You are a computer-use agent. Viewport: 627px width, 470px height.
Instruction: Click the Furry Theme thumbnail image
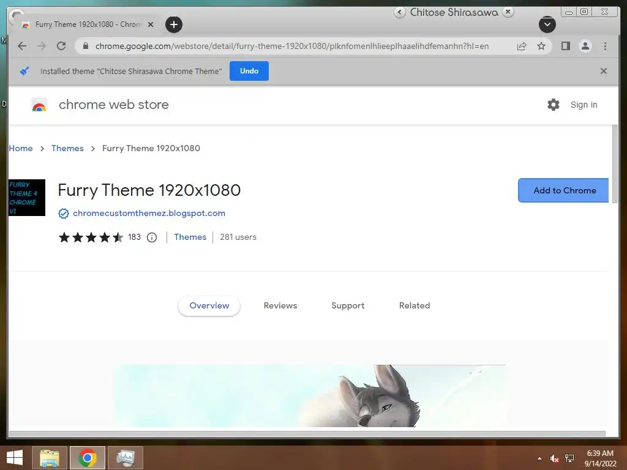pos(27,198)
